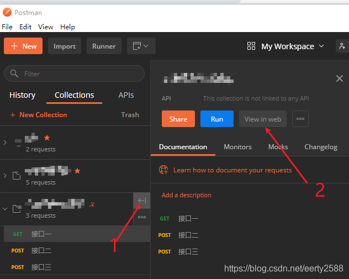Open Learn how to document your requests
This screenshot has height=279, width=349.
[x=232, y=170]
